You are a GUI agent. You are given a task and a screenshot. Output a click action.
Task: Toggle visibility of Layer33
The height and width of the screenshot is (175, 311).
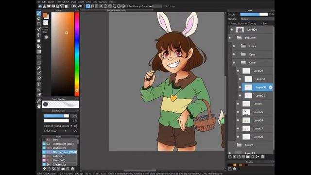[240, 79]
